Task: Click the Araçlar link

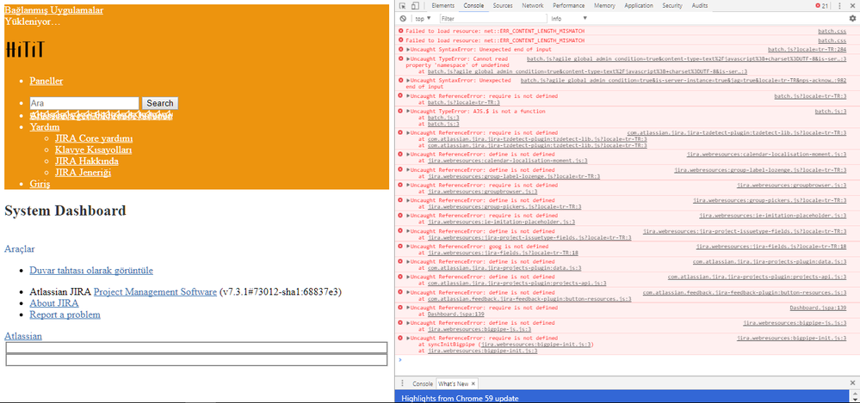Action: (x=20, y=248)
